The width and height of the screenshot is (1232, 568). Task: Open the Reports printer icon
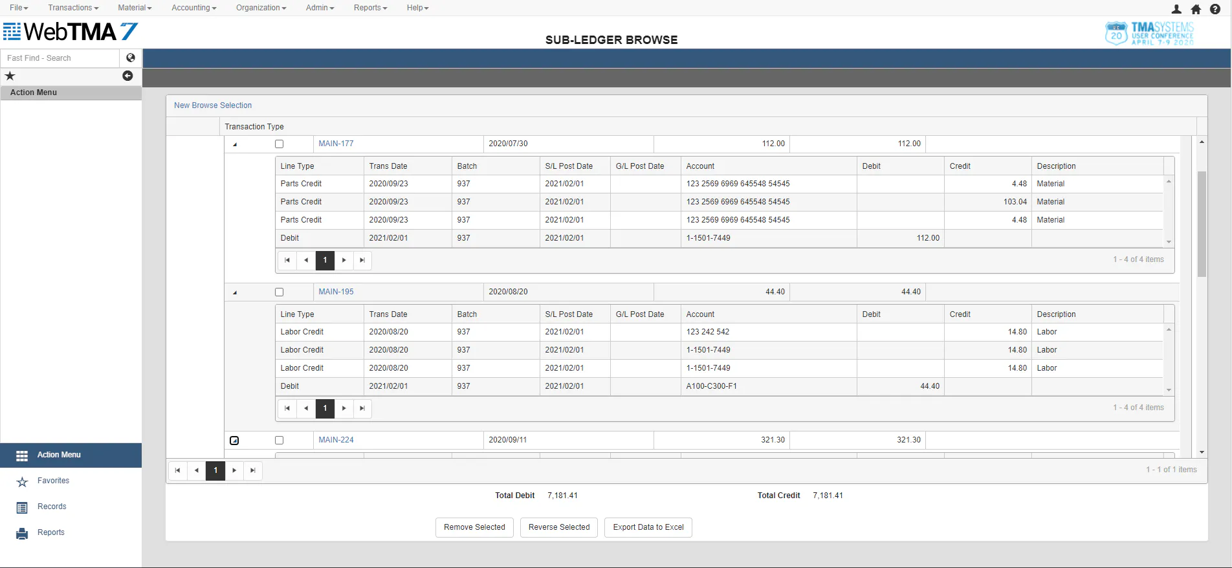point(22,534)
